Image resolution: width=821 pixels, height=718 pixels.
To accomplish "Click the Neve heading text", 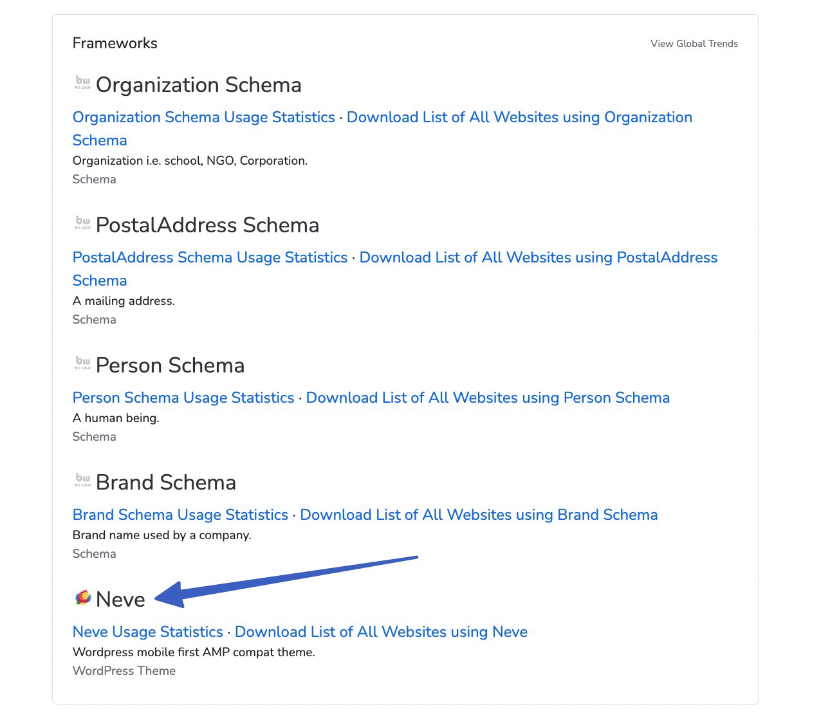I will [120, 600].
